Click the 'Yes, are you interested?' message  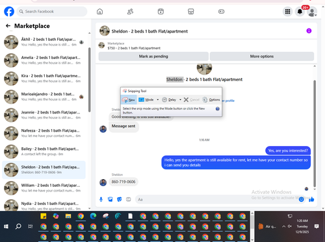coord(288,151)
